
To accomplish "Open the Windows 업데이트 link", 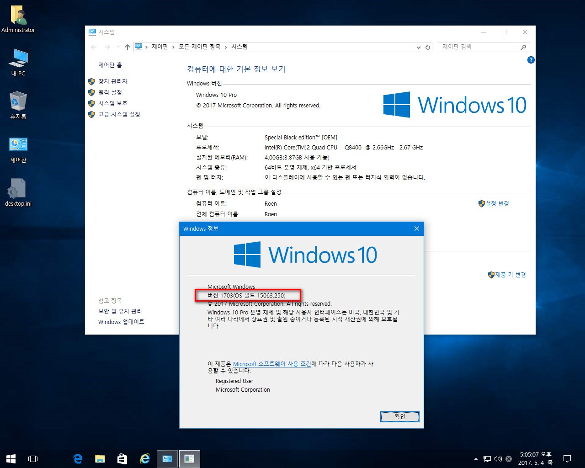I will tap(121, 322).
